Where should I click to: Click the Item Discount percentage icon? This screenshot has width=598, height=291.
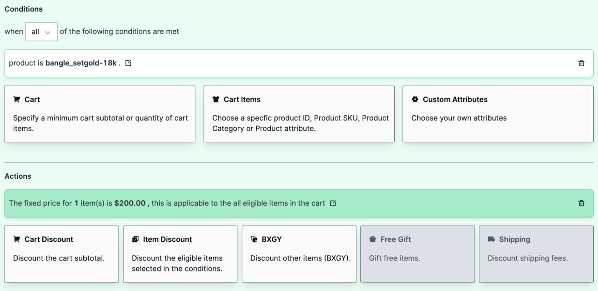tap(135, 239)
